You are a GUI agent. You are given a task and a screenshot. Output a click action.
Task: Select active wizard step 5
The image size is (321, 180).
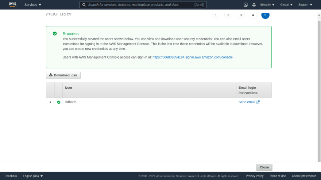tap(265, 15)
